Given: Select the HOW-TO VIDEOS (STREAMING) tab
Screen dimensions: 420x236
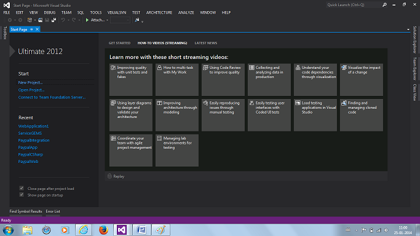Looking at the screenshot, I should (x=162, y=43).
